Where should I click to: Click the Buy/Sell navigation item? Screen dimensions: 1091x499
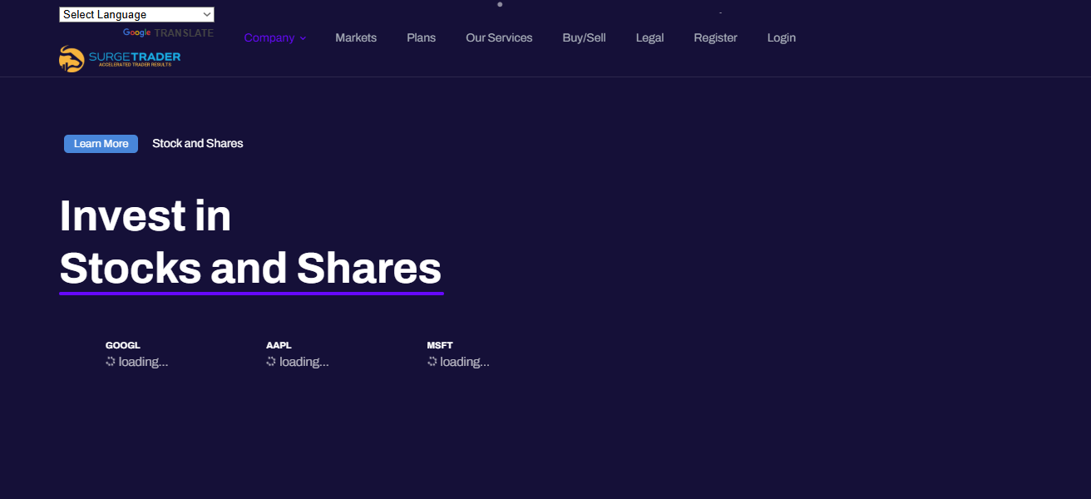coord(584,37)
